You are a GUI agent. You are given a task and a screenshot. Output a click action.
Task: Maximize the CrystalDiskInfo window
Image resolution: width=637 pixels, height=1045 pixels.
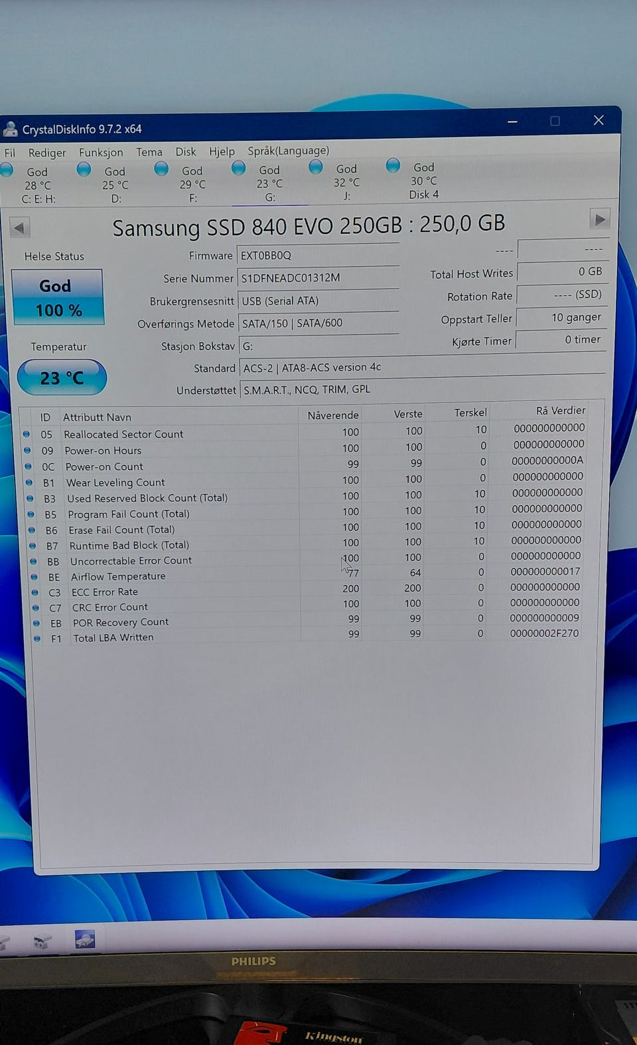coord(555,121)
